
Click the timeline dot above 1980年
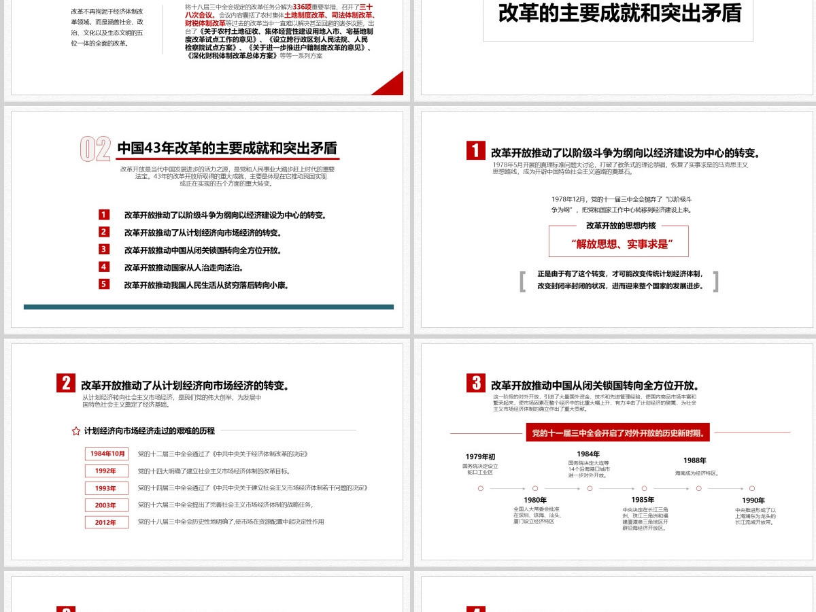535,488
